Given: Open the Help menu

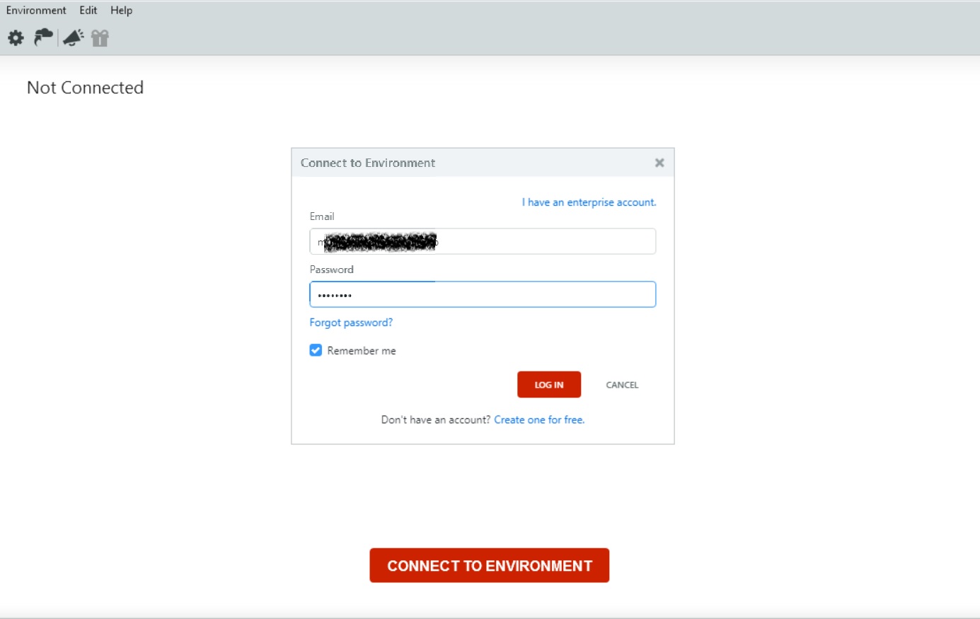Looking at the screenshot, I should [x=121, y=10].
